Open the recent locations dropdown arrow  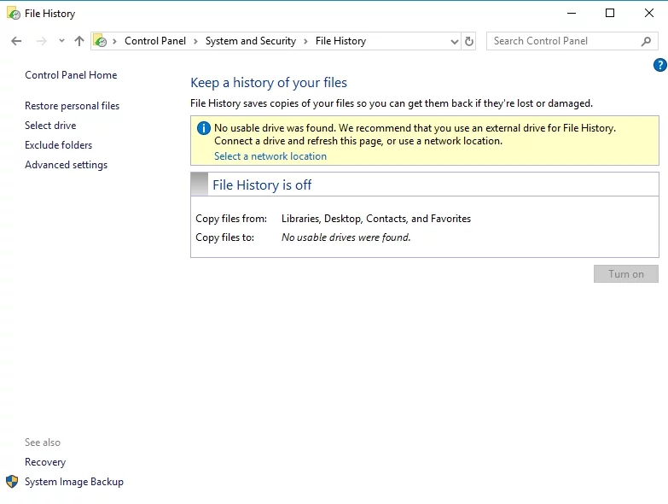pos(61,41)
